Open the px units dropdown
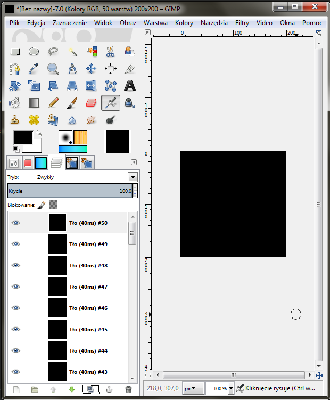Image resolution: width=330 pixels, height=400 pixels. point(193,389)
